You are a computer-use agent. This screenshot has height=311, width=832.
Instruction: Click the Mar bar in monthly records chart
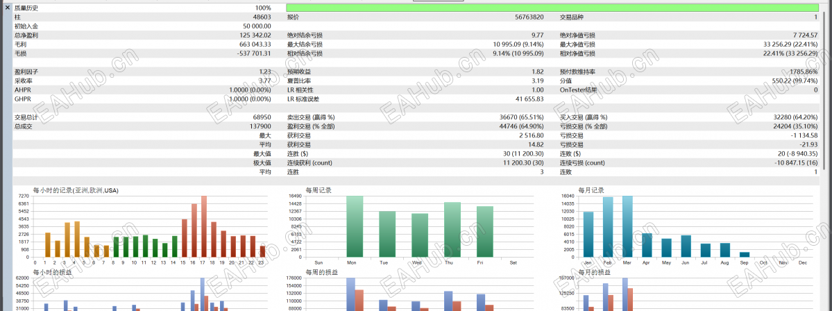[628, 226]
